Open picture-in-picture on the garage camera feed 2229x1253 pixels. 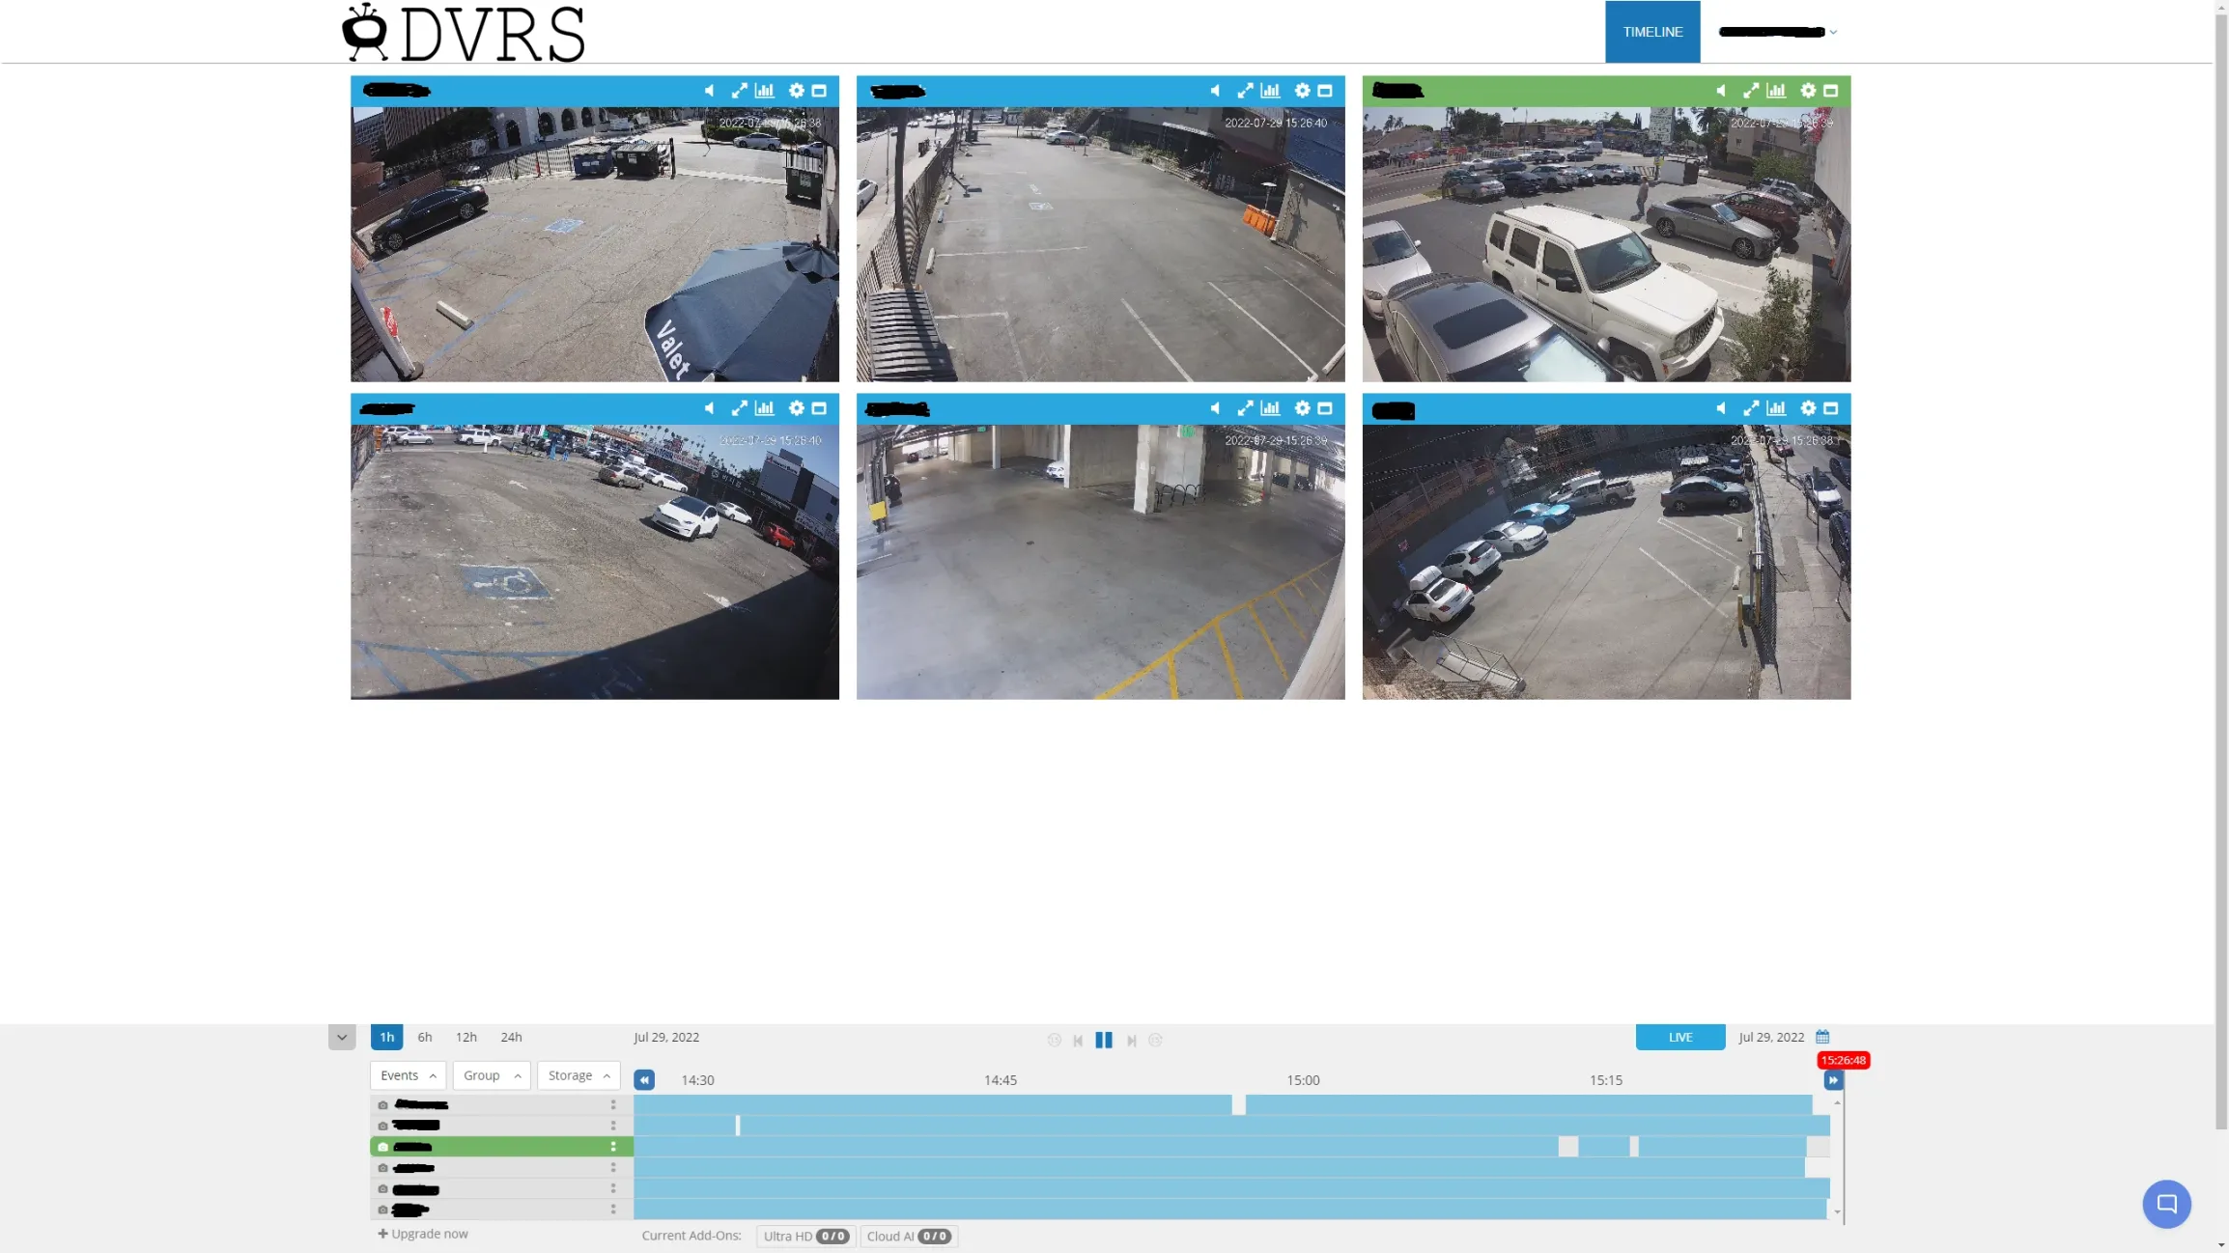1325,407
